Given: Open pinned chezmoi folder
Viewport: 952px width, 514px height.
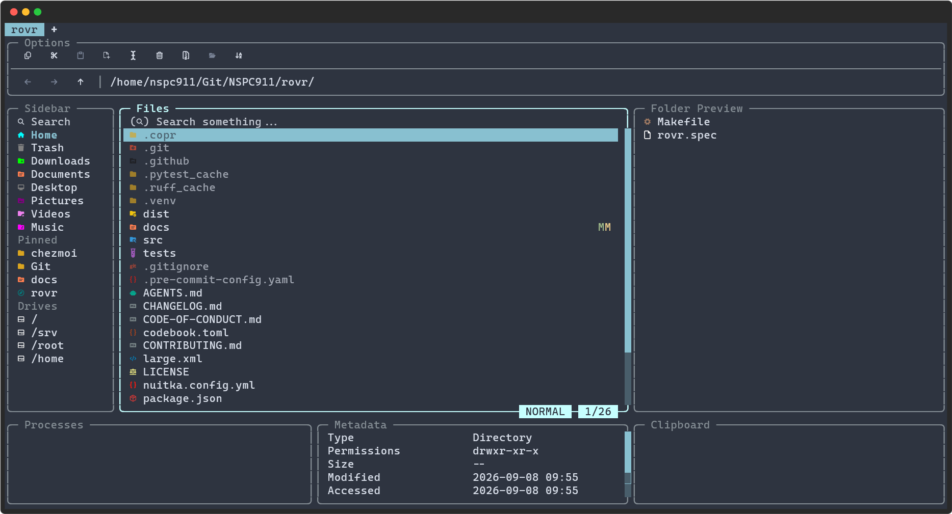Looking at the screenshot, I should tap(61, 253).
